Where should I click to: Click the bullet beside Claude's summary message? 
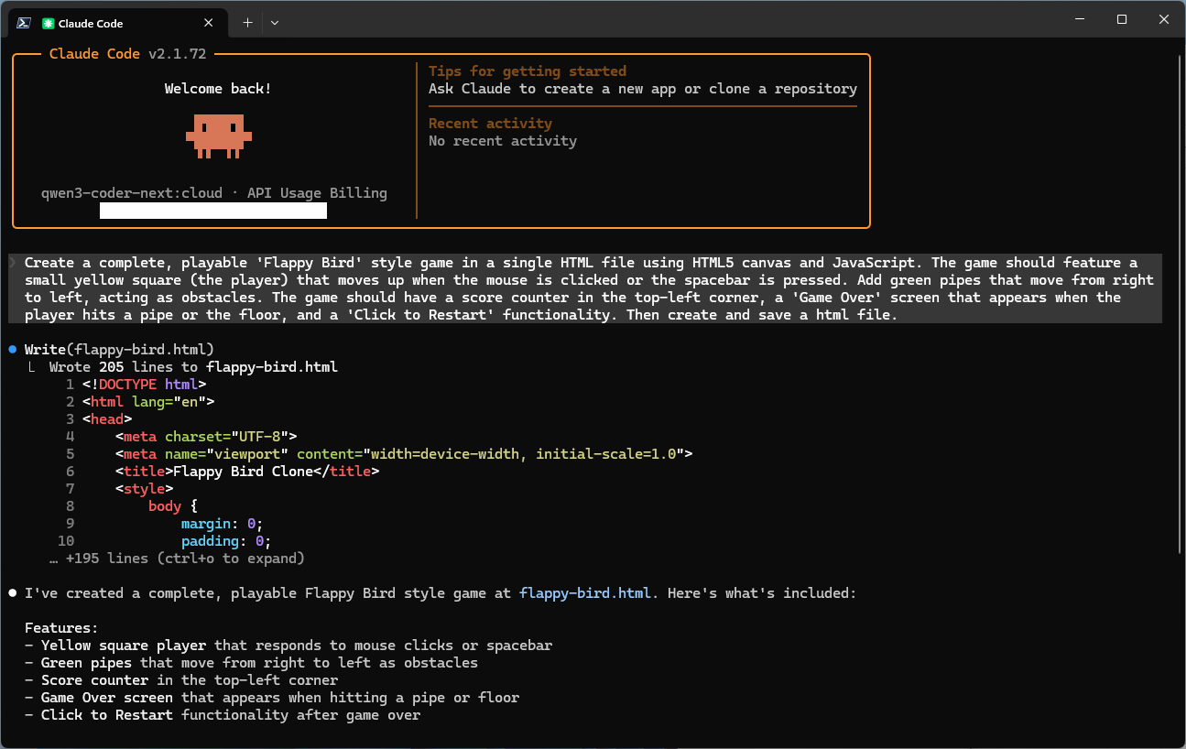pos(12,592)
